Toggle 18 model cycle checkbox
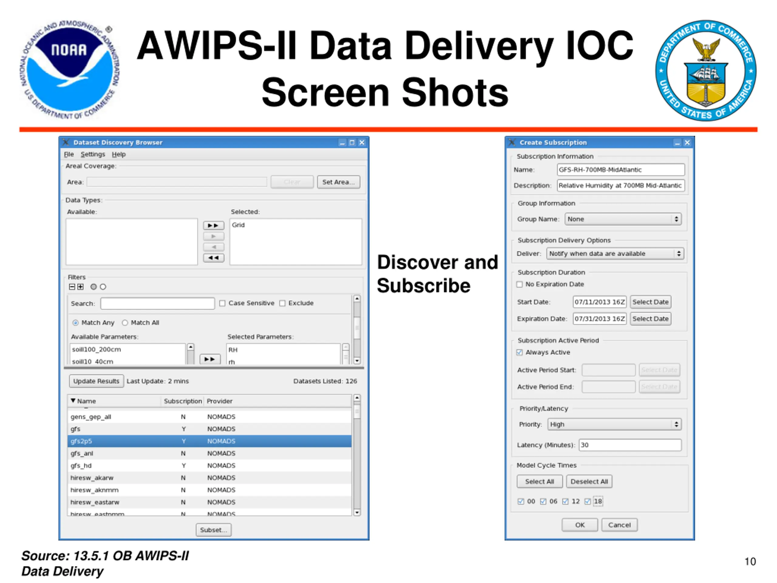 588,502
